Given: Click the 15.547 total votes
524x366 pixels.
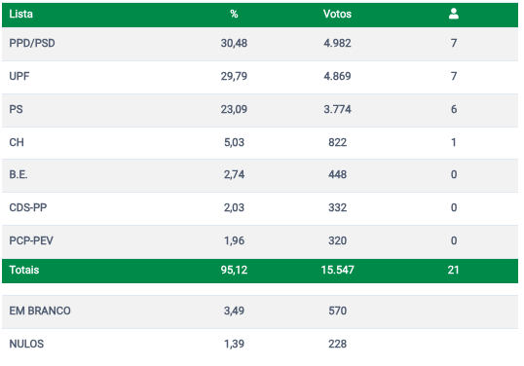Looking at the screenshot, I should point(338,270).
